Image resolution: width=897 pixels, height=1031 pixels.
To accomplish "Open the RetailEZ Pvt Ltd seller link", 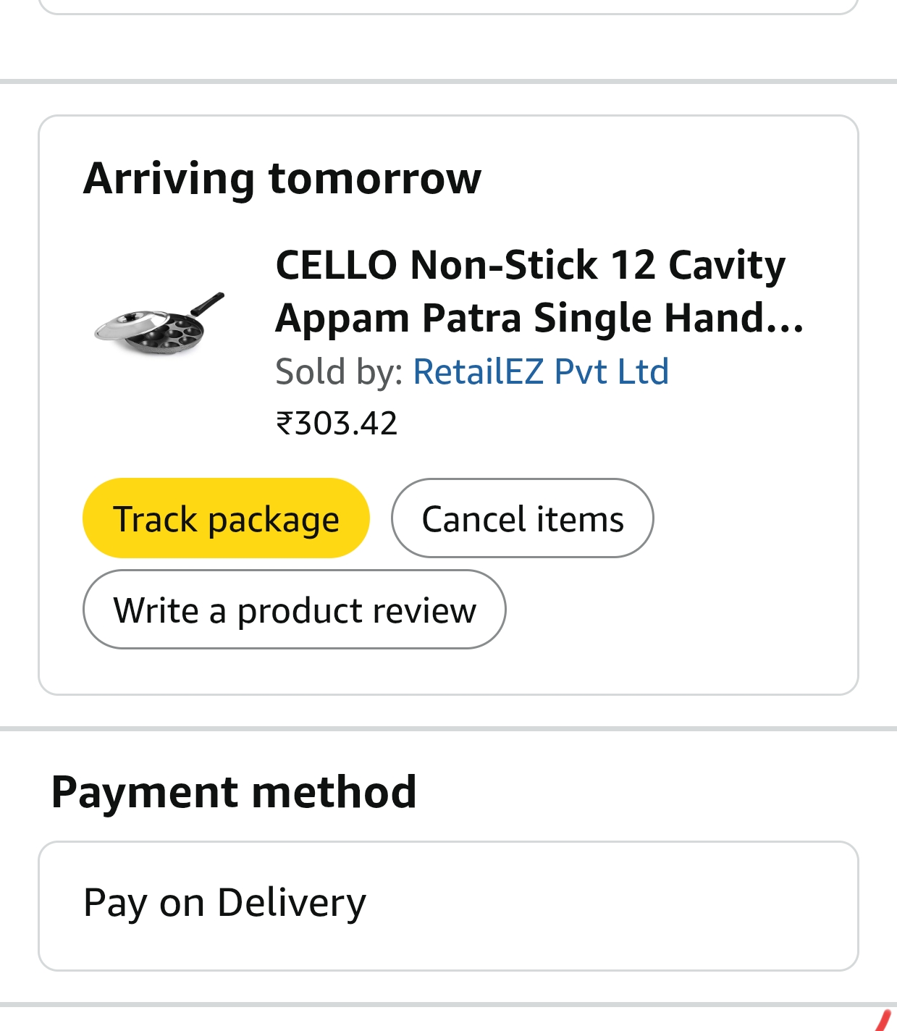I will pos(540,371).
